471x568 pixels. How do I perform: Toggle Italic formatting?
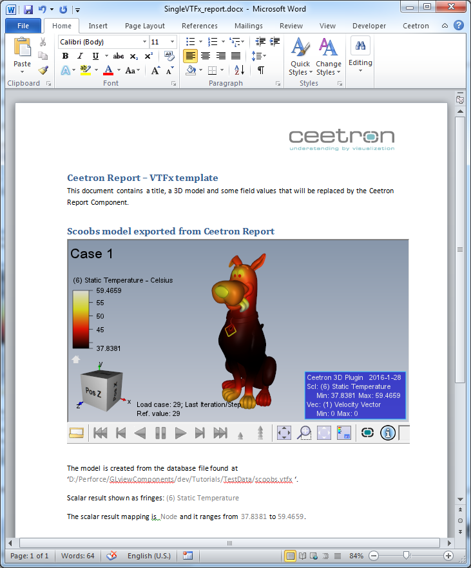[x=80, y=56]
